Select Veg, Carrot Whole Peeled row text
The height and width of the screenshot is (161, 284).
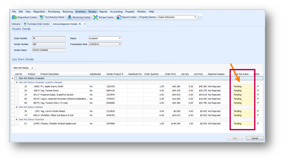pos(53,111)
